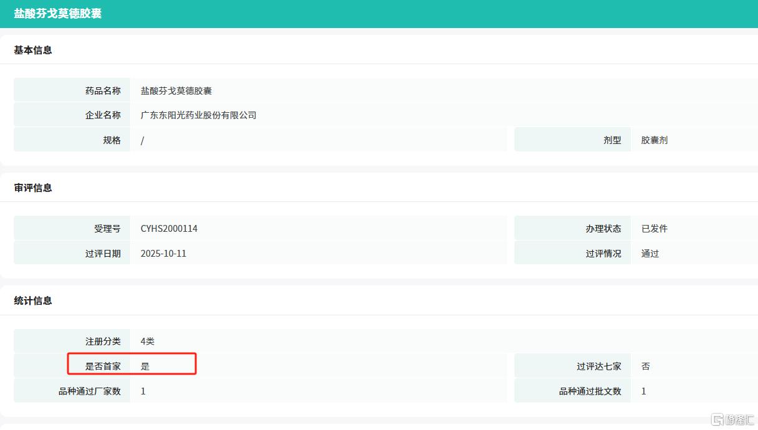The image size is (758, 430).
Task: Click the 是 value beside 是否首家
Action: (x=145, y=366)
